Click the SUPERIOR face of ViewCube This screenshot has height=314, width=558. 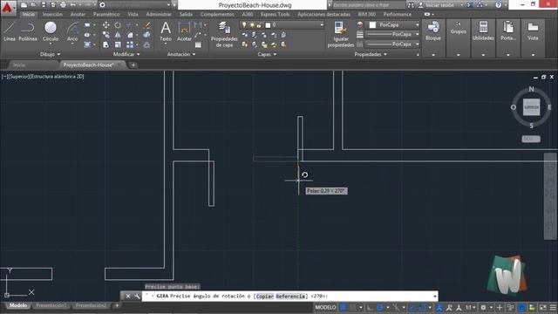[x=531, y=107]
